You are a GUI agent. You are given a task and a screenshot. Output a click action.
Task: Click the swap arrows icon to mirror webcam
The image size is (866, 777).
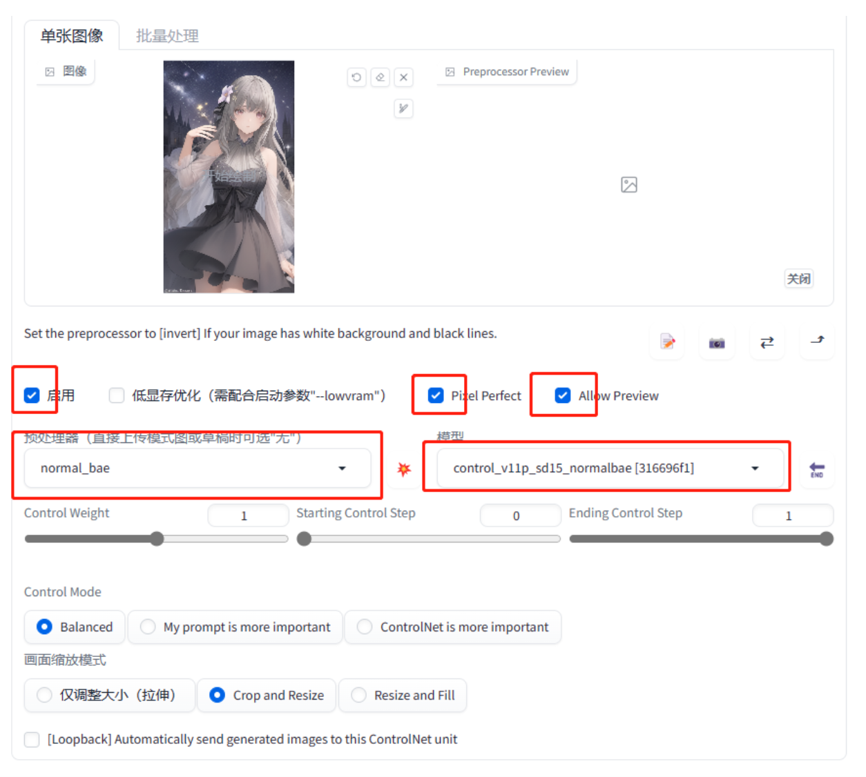coord(767,342)
